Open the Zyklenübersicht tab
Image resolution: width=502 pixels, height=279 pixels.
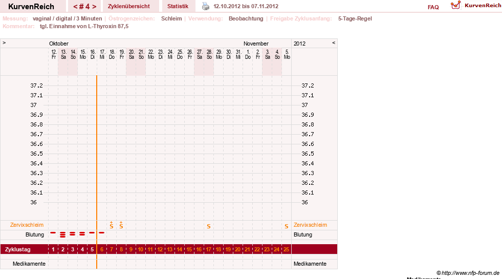(129, 6)
